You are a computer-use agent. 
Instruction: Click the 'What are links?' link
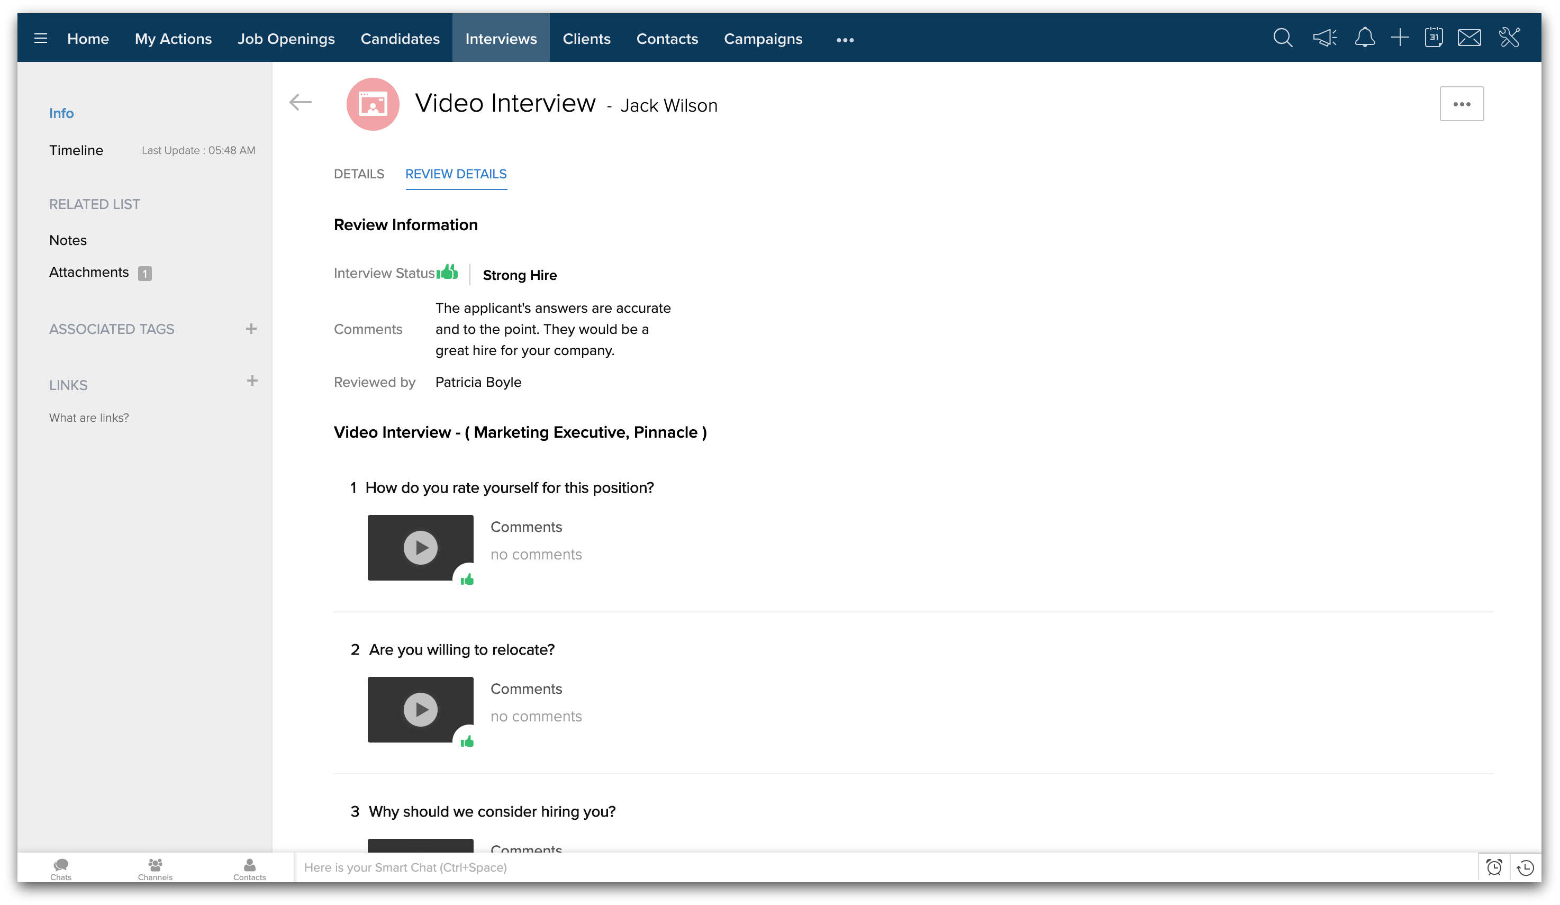(x=89, y=418)
